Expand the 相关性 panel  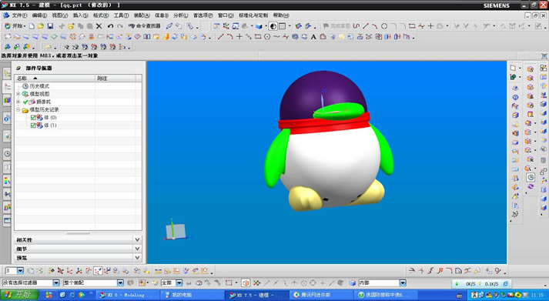(78, 239)
